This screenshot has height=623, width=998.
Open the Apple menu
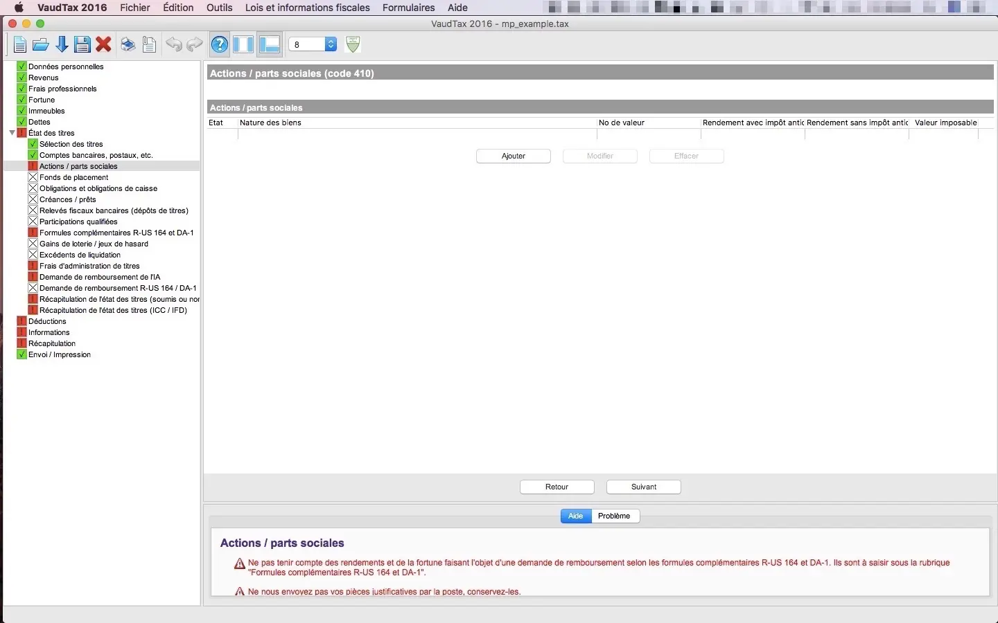click(x=19, y=8)
